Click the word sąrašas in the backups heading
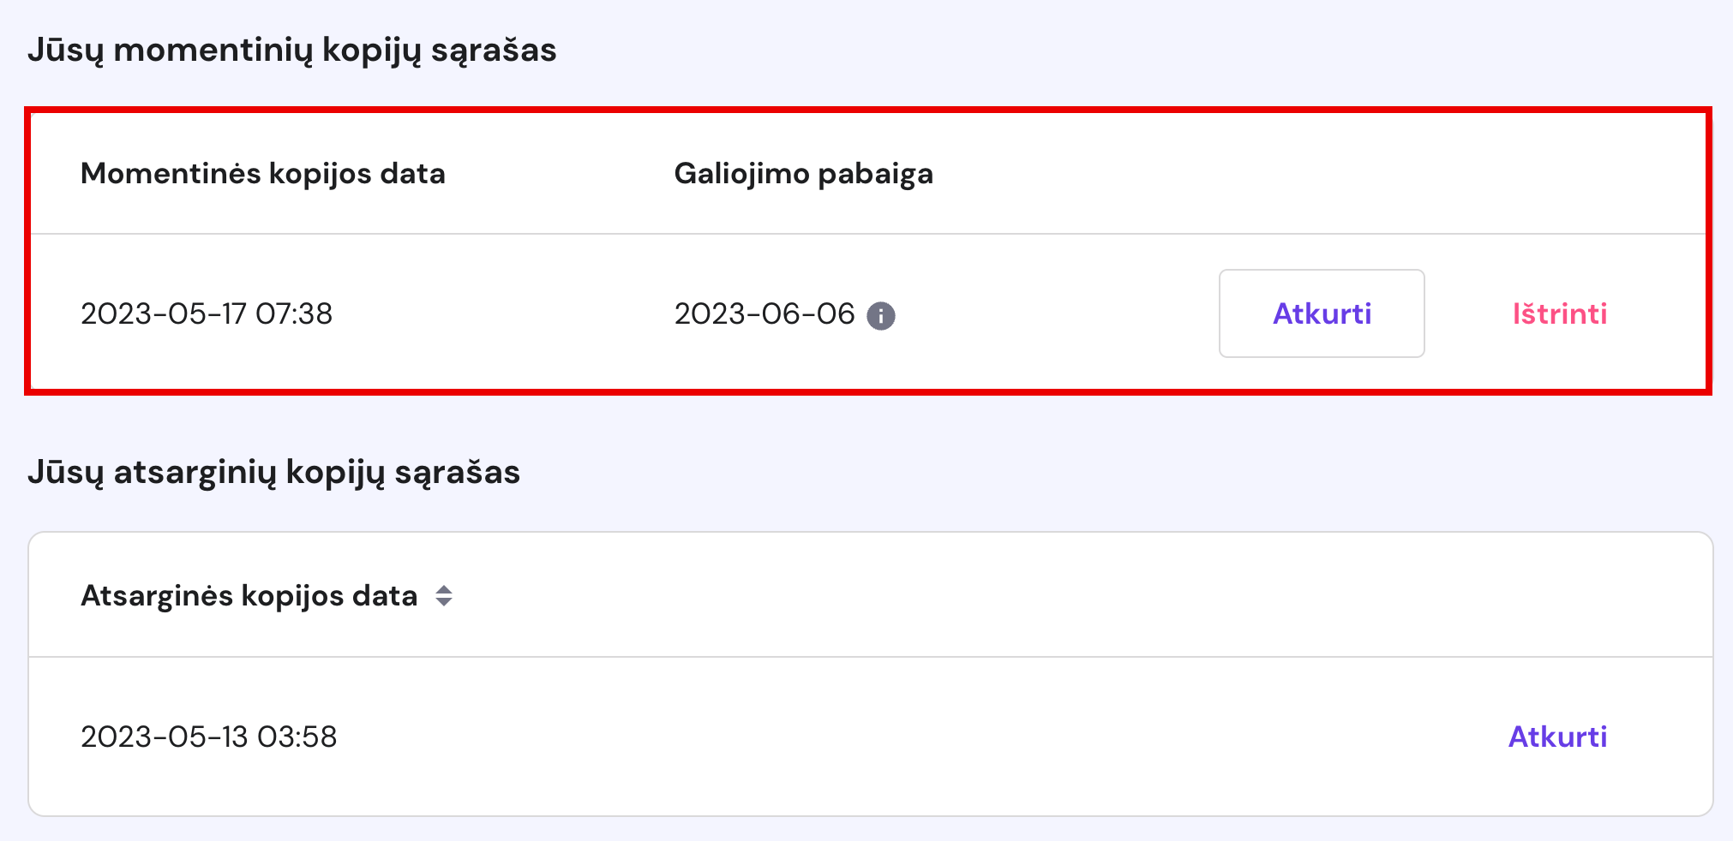The height and width of the screenshot is (841, 1733). pyautogui.click(x=457, y=473)
